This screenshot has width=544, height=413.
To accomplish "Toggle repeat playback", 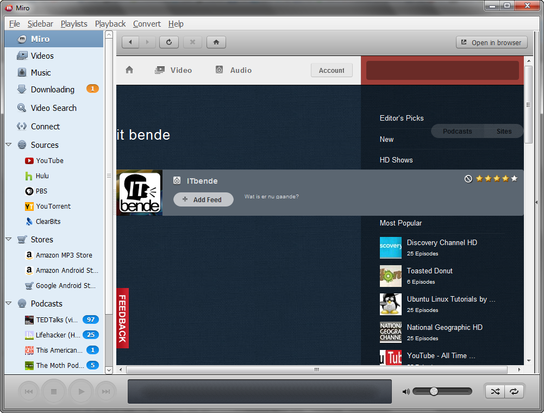I will [x=514, y=391].
